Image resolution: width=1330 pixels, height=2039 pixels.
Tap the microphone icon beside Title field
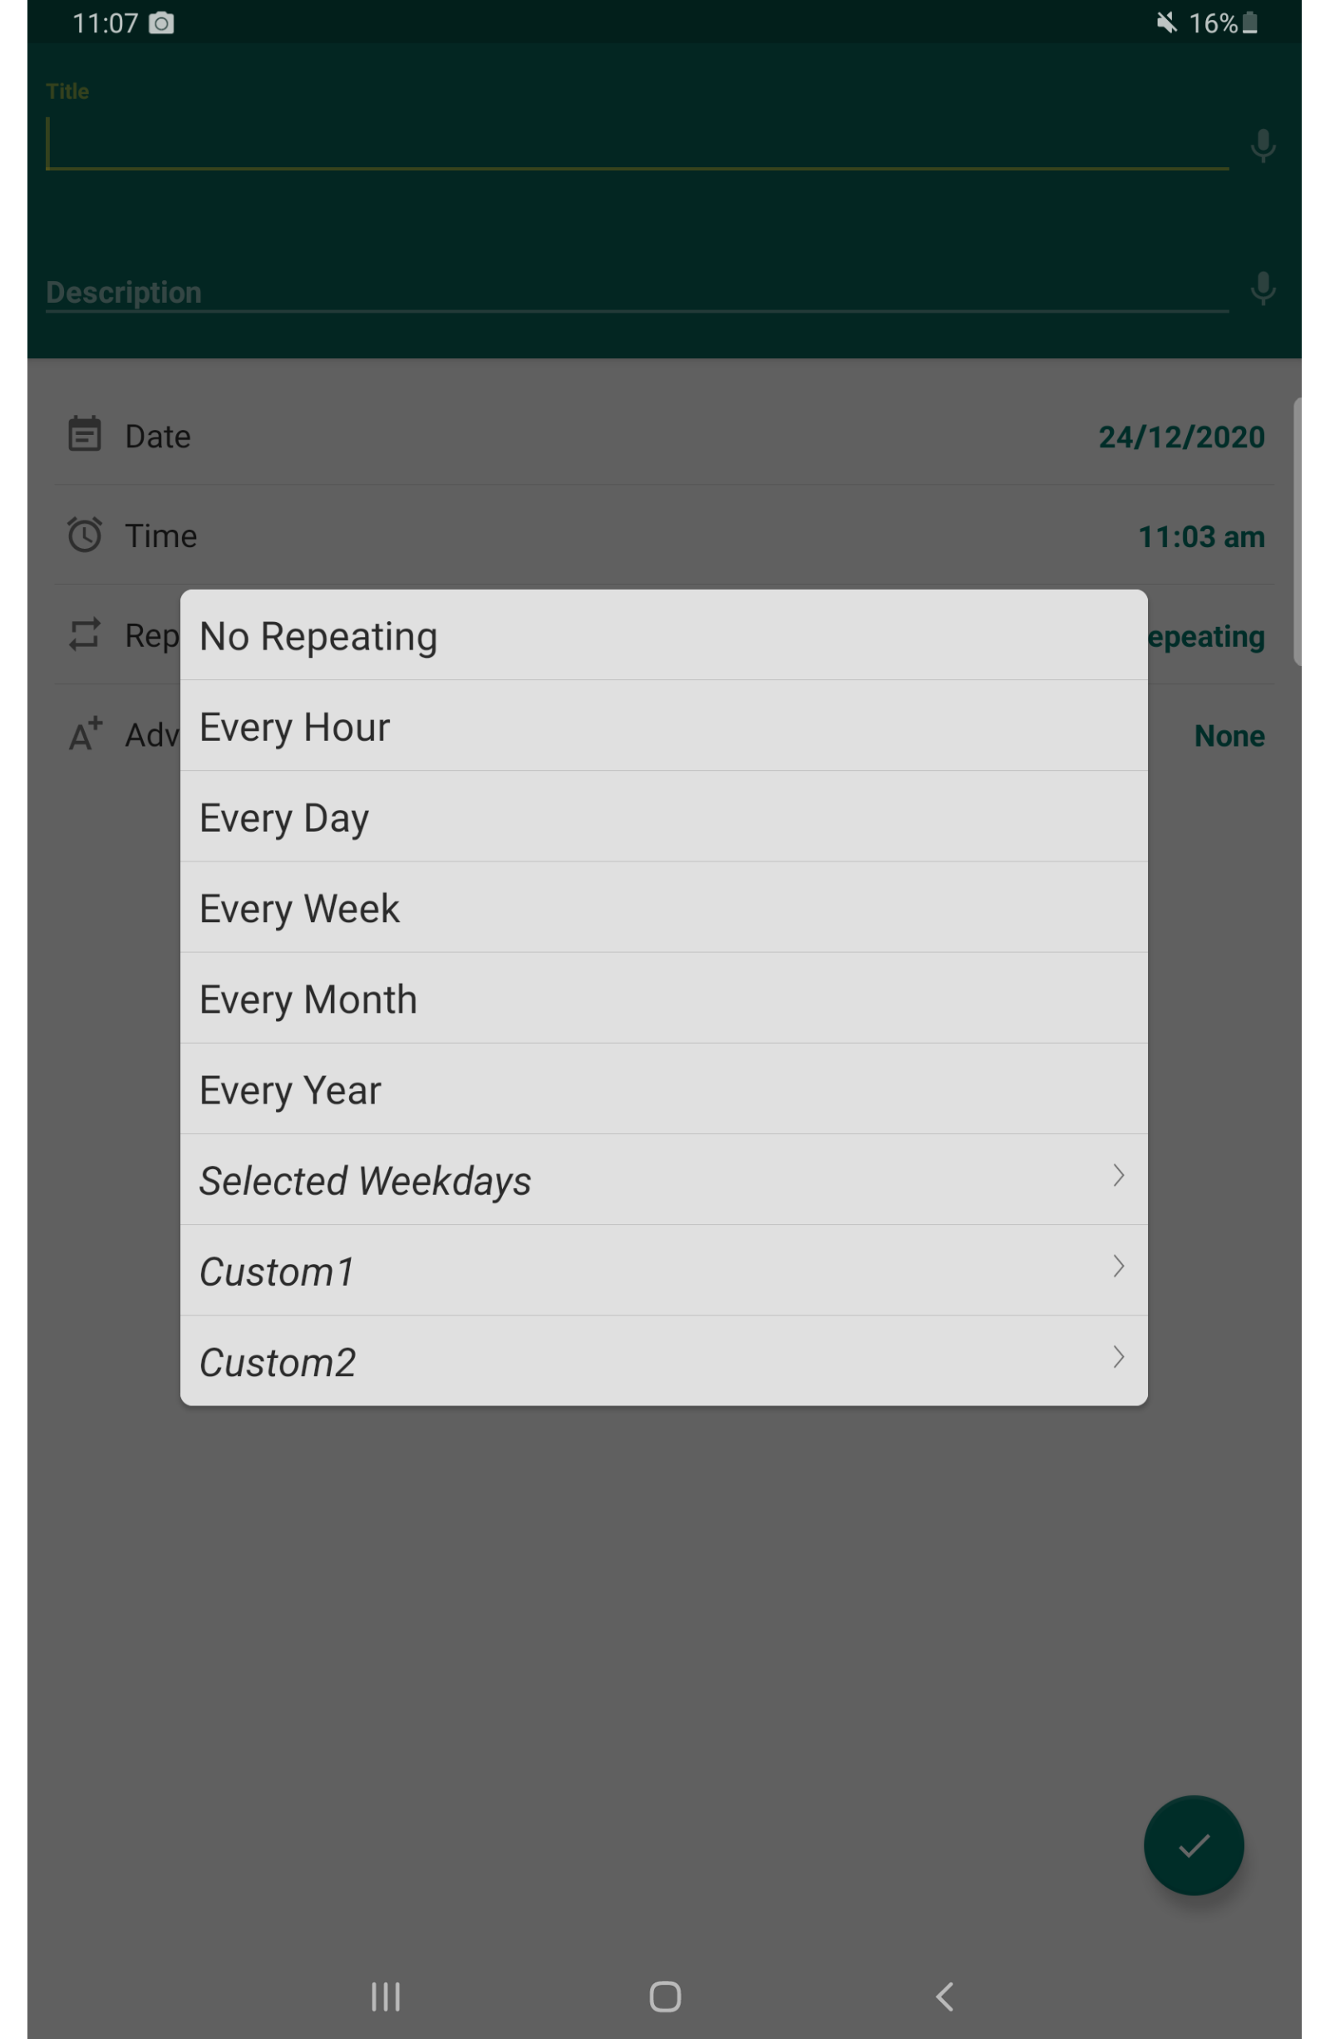(1263, 146)
